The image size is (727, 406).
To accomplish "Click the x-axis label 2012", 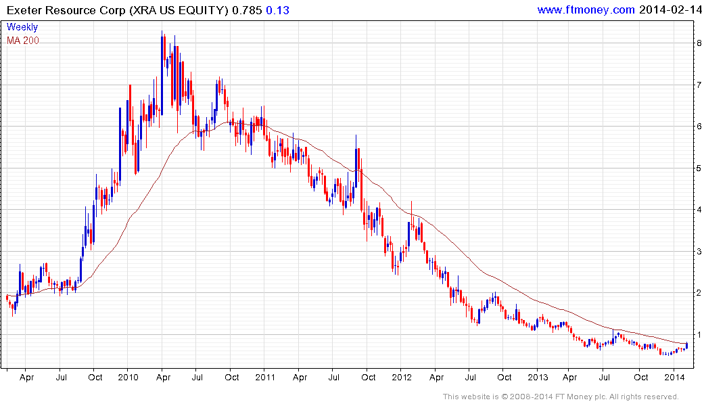I will coord(402,377).
